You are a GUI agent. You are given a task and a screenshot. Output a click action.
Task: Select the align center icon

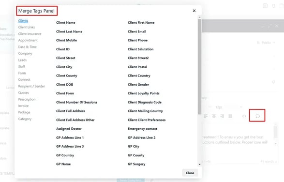tap(214, 116)
